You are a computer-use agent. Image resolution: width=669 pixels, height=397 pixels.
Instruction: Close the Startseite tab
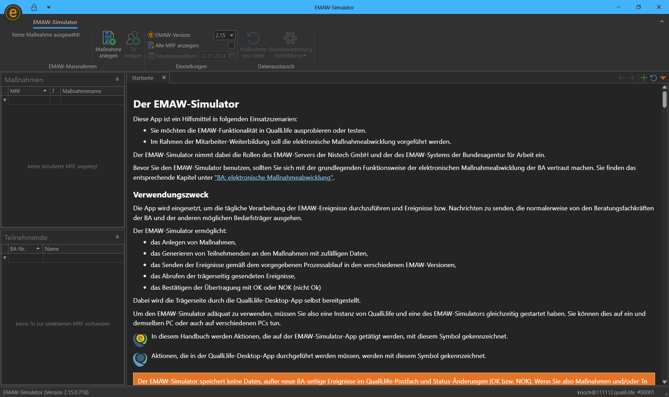[164, 78]
